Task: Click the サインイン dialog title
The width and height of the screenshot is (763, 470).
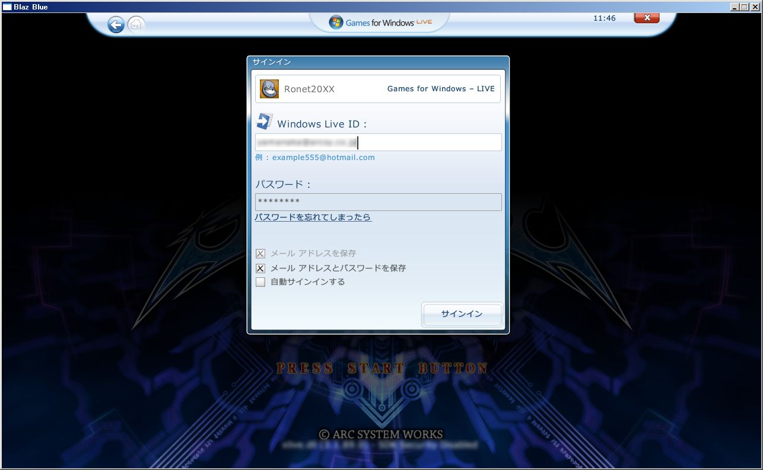Action: pyautogui.click(x=272, y=62)
